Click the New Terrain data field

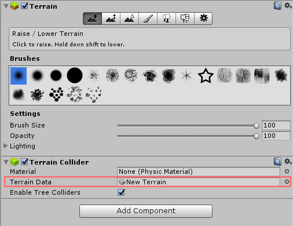tap(199, 182)
